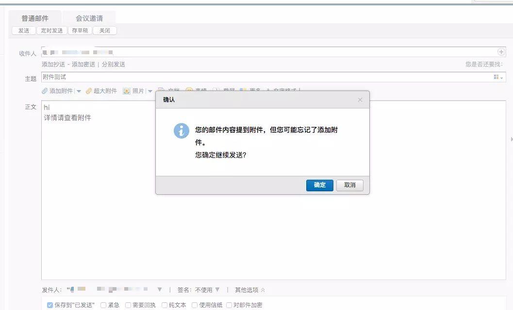Viewport: 513px width, 310px height.
Task: Switch to the 会议邀请 tab
Action: coord(89,18)
